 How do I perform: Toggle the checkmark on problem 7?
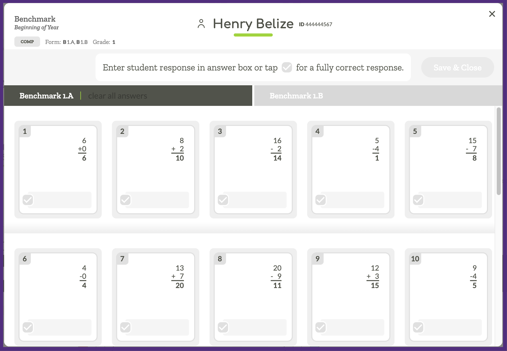click(125, 328)
